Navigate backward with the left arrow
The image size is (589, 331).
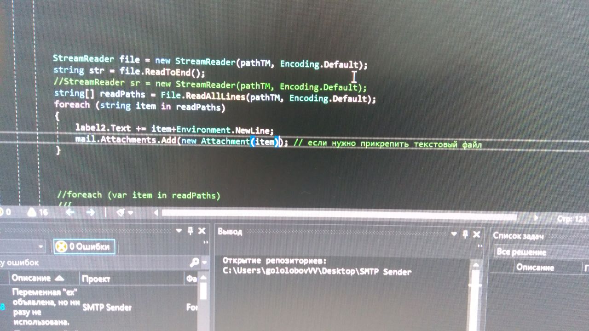70,212
